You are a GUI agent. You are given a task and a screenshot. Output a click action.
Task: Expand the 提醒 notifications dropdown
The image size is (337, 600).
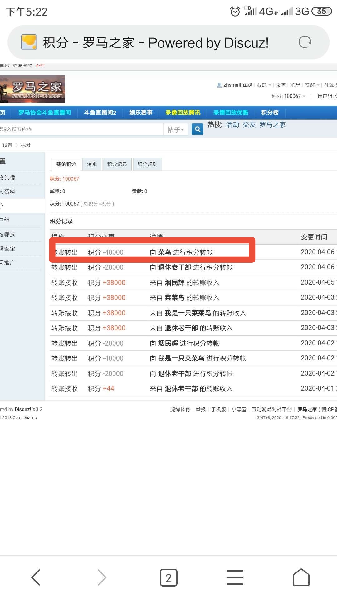coord(312,85)
